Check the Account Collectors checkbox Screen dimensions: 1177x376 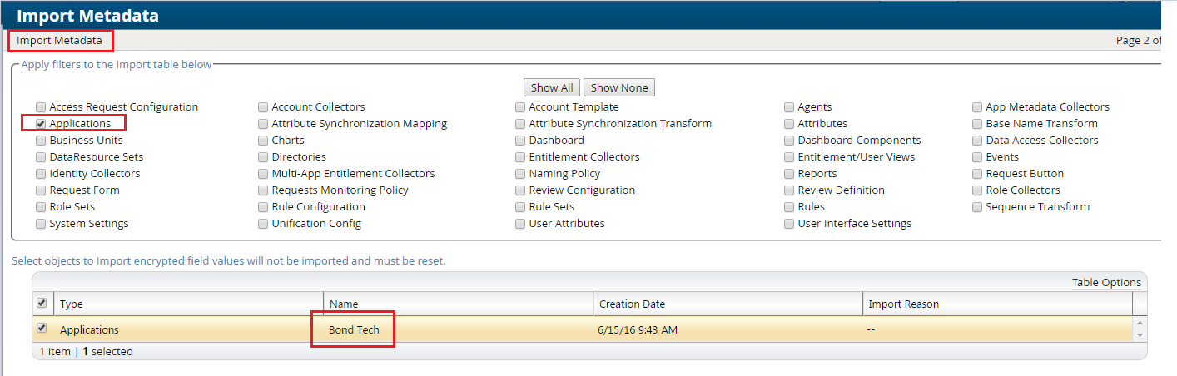(x=263, y=107)
